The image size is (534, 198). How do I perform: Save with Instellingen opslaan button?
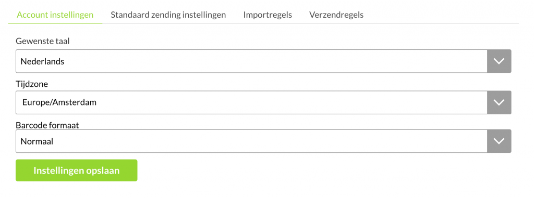tap(76, 170)
